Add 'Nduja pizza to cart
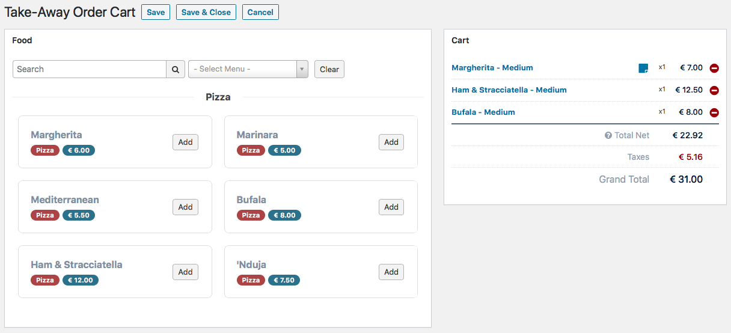Viewport: 731px width, 333px height. (x=391, y=272)
